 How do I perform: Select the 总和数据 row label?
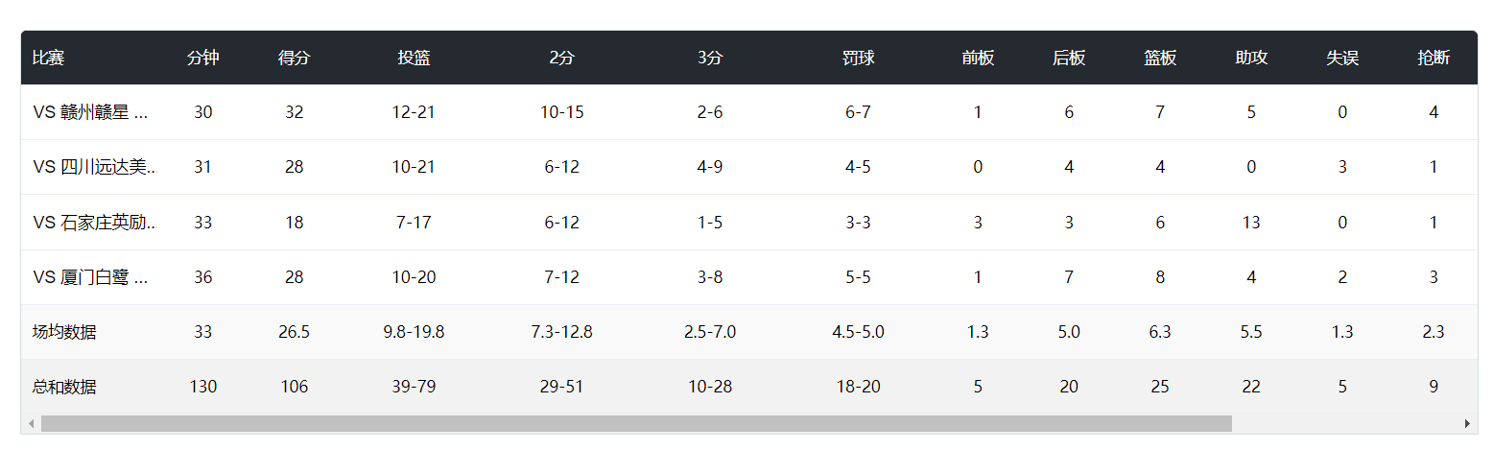coord(64,388)
